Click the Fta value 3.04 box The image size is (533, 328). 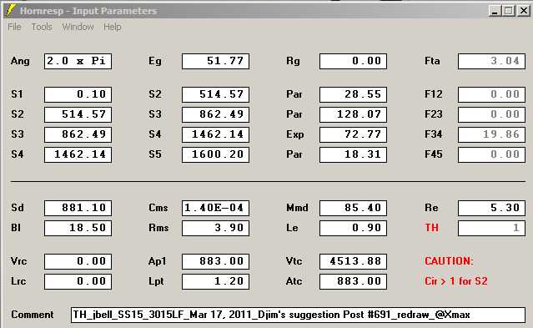(x=491, y=61)
